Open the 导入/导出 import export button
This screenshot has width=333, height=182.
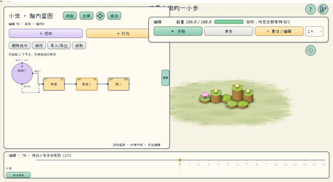click(59, 46)
